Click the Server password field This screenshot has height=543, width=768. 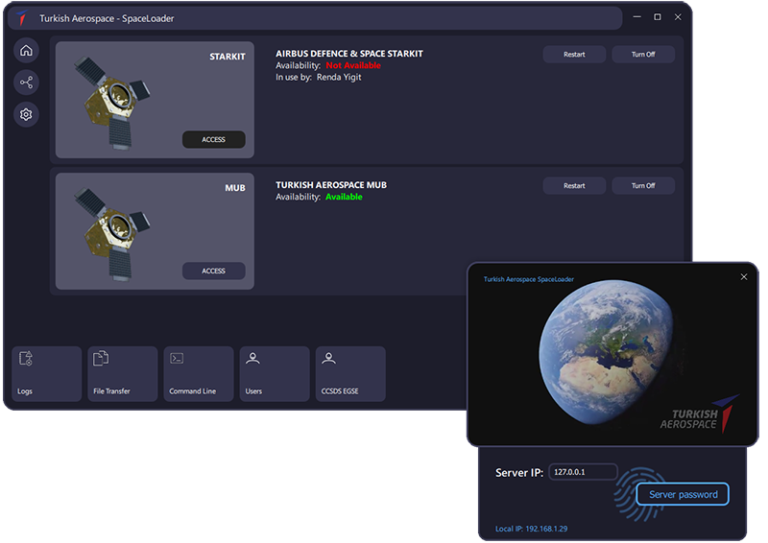(x=683, y=494)
